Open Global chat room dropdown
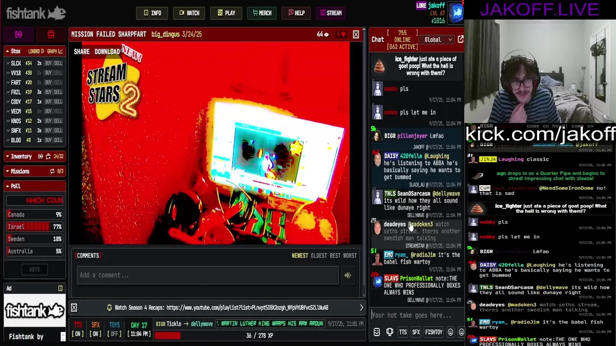This screenshot has height=346, width=616. coord(436,40)
